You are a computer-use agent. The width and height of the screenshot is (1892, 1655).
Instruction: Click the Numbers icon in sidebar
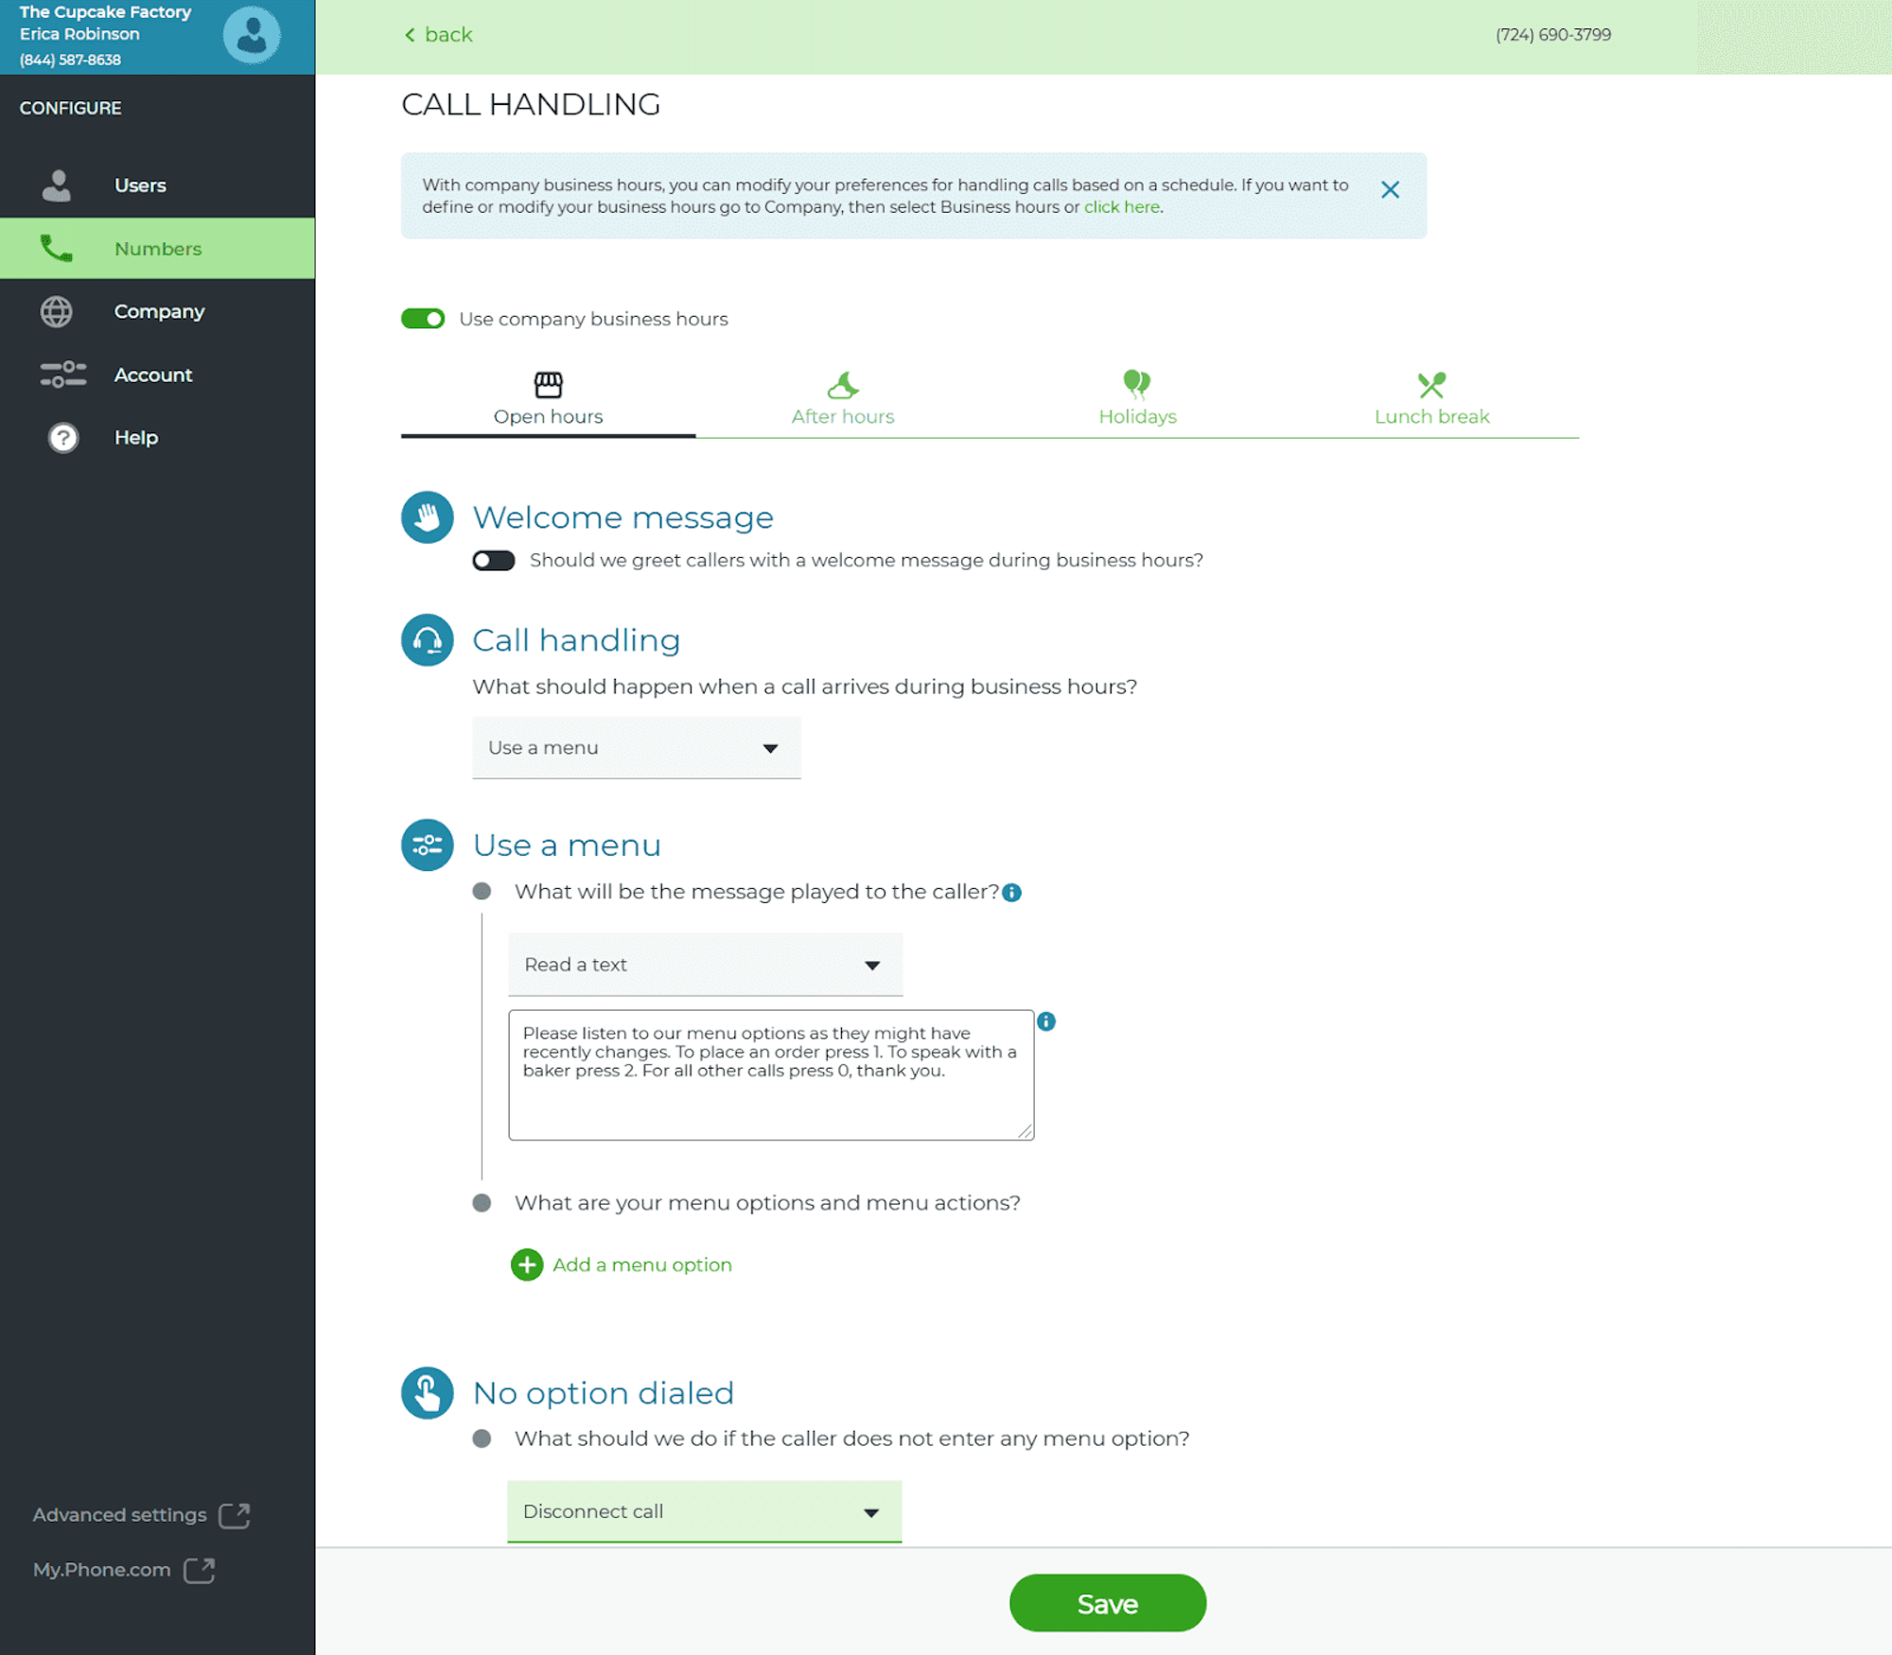[55, 248]
